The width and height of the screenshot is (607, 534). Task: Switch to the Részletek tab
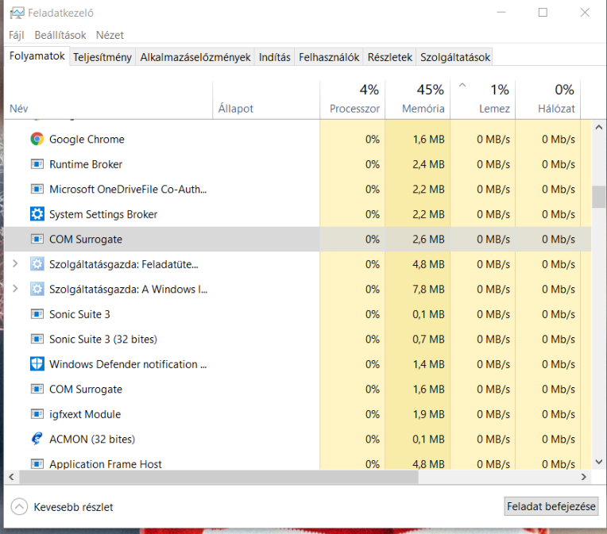click(x=390, y=57)
